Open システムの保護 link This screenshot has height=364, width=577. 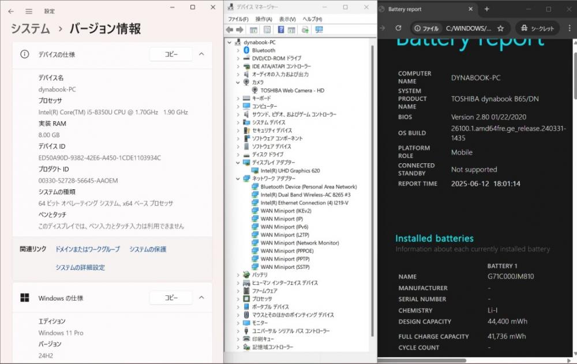click(x=148, y=249)
